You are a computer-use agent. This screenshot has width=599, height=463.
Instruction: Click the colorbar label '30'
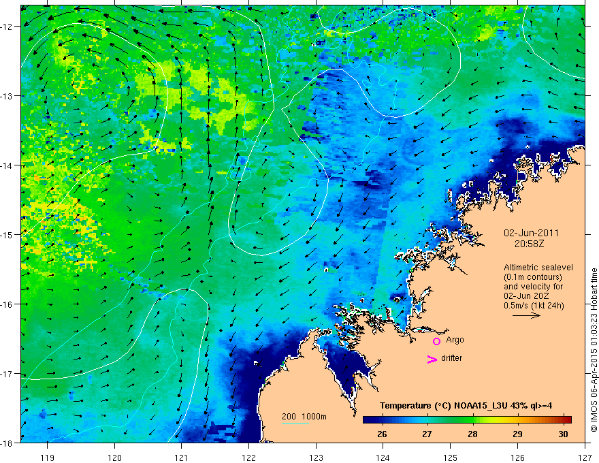point(563,434)
